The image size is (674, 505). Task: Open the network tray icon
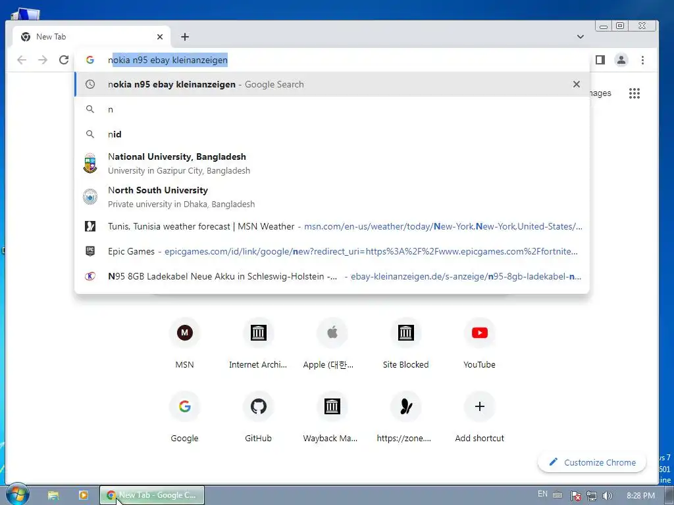(592, 496)
